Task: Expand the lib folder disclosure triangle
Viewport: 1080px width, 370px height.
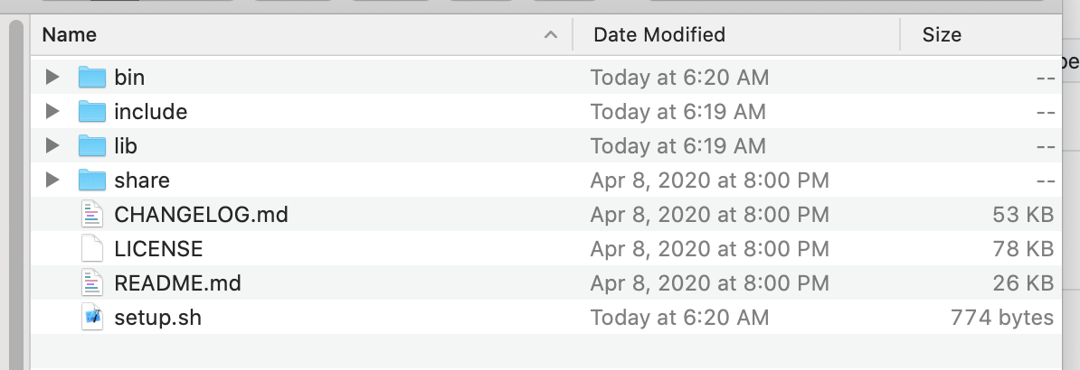Action: (52, 146)
